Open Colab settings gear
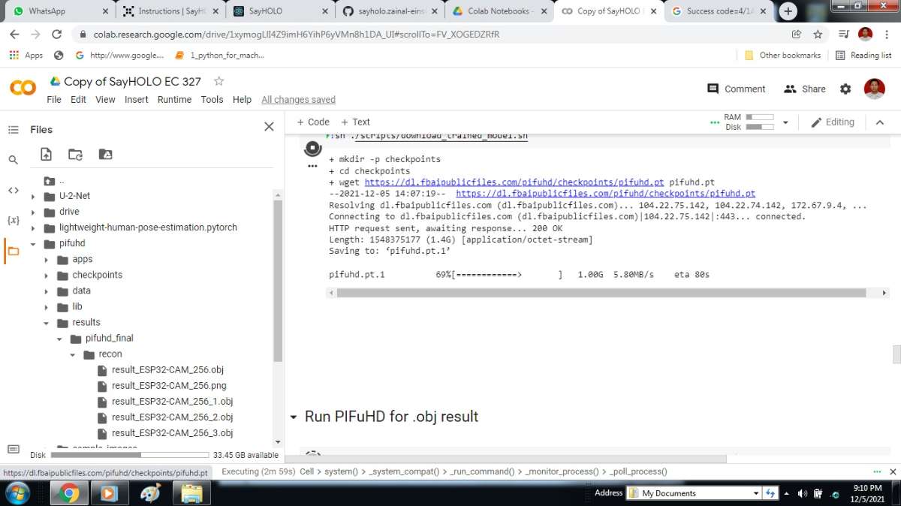 click(x=845, y=89)
